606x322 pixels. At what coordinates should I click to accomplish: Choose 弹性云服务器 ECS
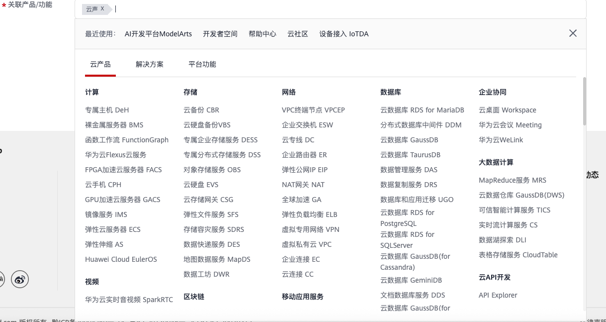click(x=113, y=229)
